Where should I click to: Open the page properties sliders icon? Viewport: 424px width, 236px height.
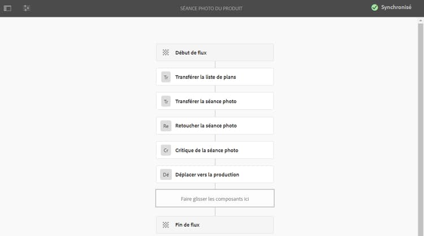tap(27, 8)
